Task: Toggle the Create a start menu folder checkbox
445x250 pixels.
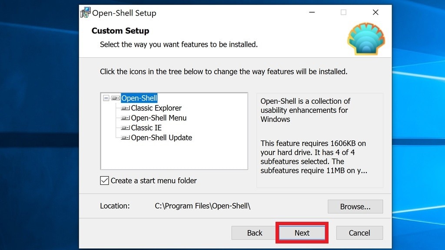Action: [x=104, y=181]
